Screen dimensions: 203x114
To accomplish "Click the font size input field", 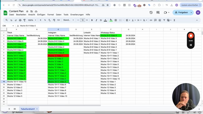I will tap(82, 20).
